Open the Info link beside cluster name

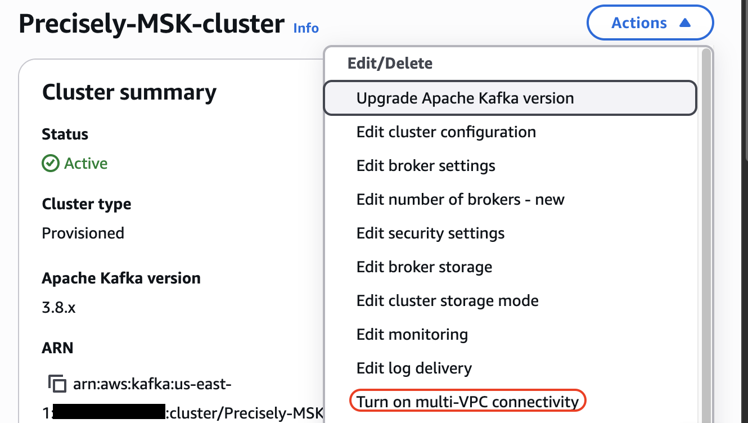306,28
